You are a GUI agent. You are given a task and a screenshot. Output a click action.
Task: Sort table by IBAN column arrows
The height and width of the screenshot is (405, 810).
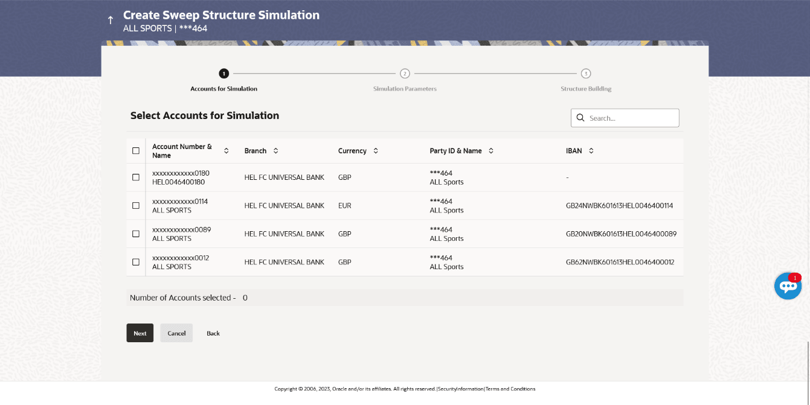591,151
